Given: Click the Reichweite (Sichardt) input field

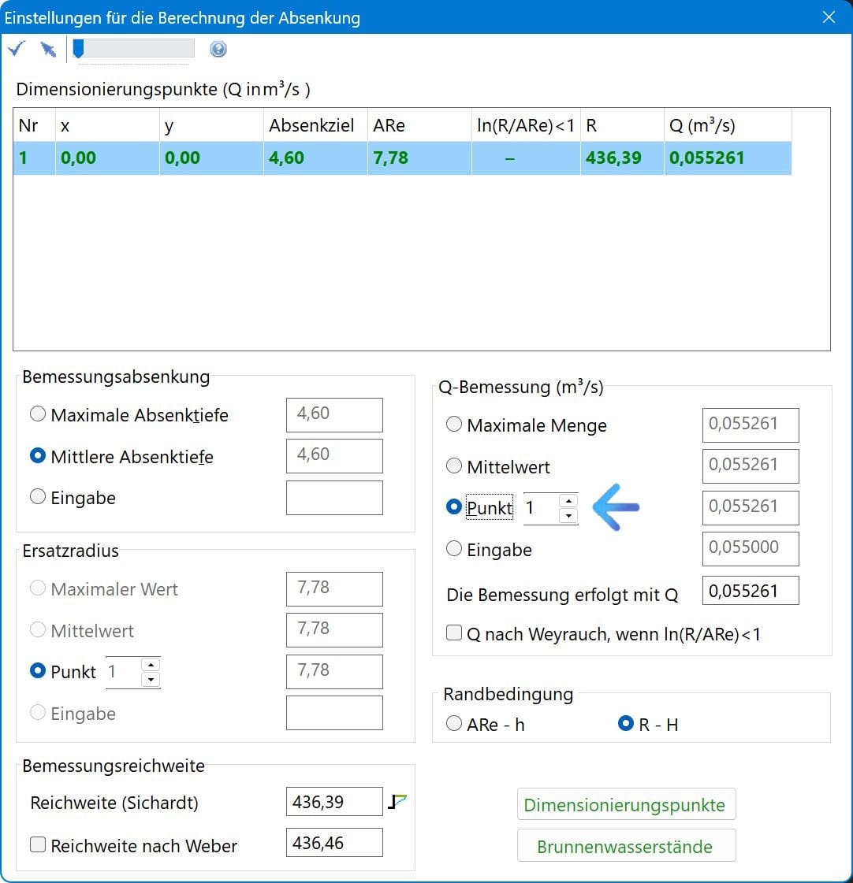Looking at the screenshot, I should tap(333, 802).
